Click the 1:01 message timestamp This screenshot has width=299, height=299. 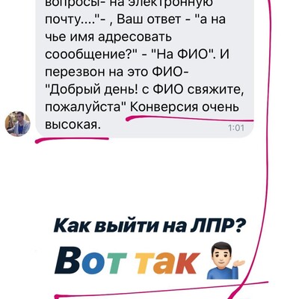(x=236, y=128)
